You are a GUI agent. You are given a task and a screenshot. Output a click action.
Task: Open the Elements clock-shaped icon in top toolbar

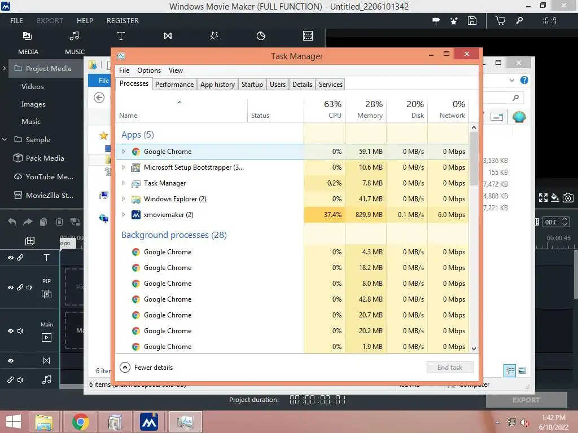(261, 36)
